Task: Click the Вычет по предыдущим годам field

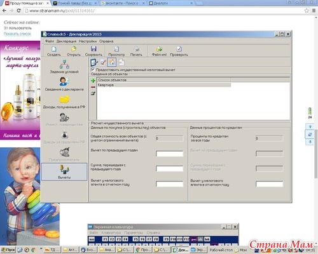Action: click(x=170, y=154)
